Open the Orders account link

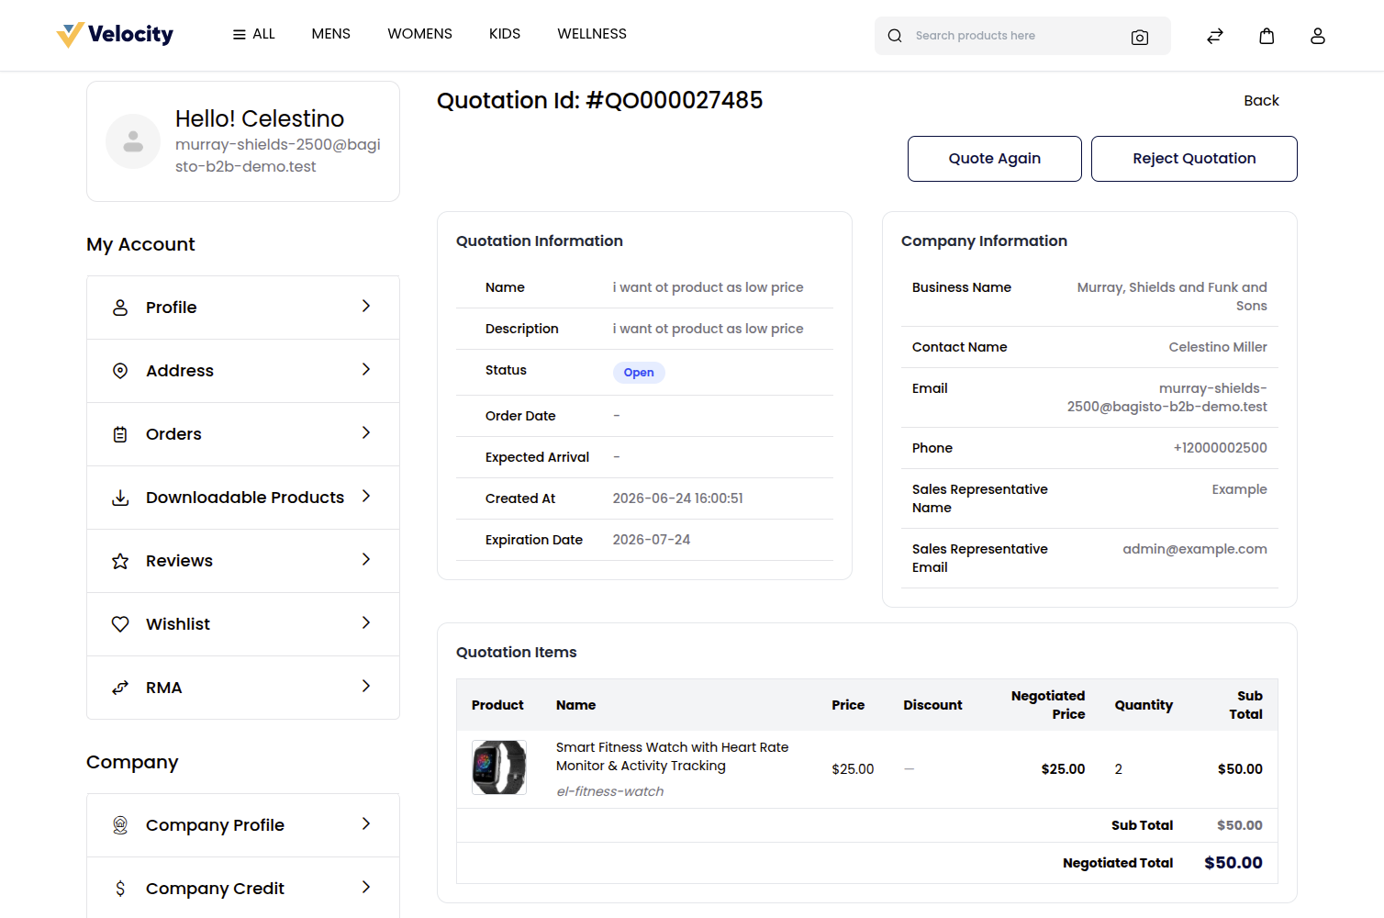243,434
